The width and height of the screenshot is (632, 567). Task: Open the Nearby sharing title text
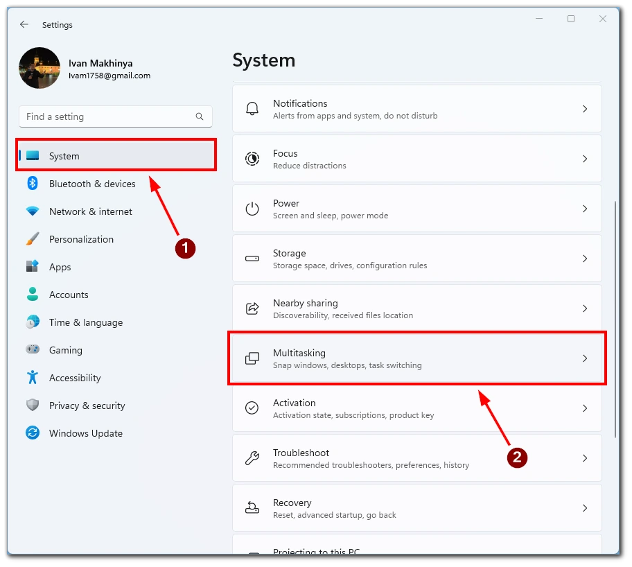(306, 303)
